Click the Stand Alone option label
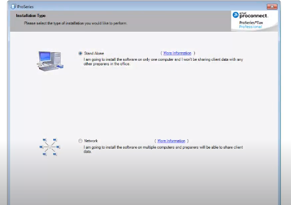Screen dimensions: 291x205 click(94, 53)
